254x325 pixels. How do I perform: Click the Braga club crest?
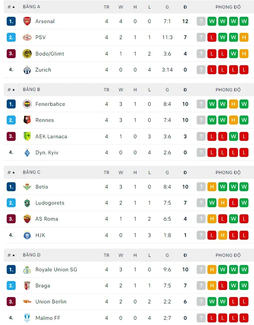click(x=26, y=285)
